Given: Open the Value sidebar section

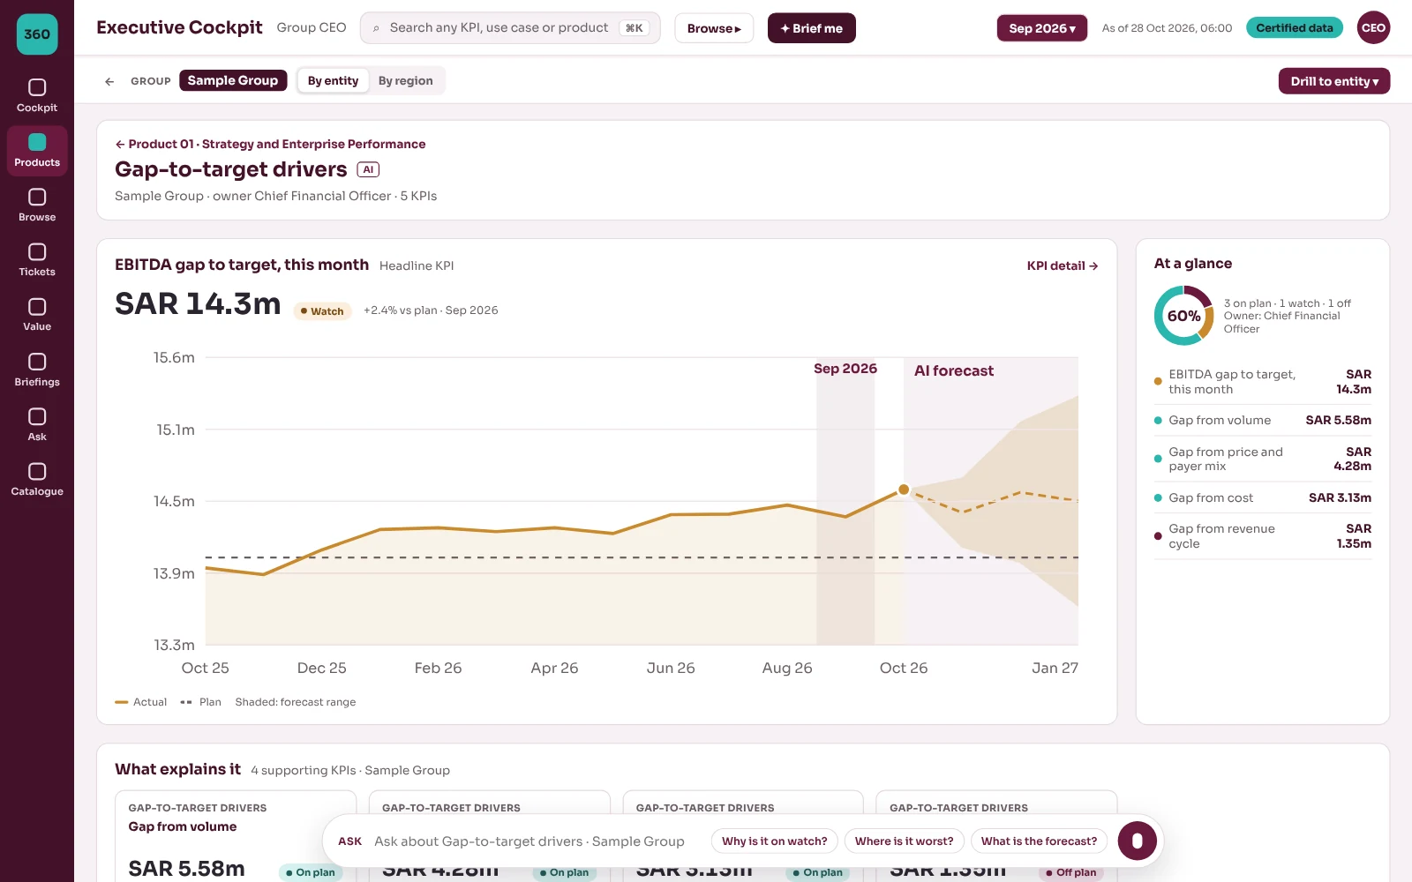Looking at the screenshot, I should coord(37,315).
